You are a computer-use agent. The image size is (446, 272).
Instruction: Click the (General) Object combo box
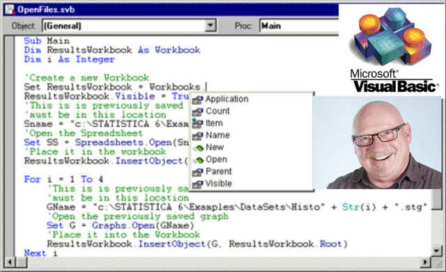129,26
